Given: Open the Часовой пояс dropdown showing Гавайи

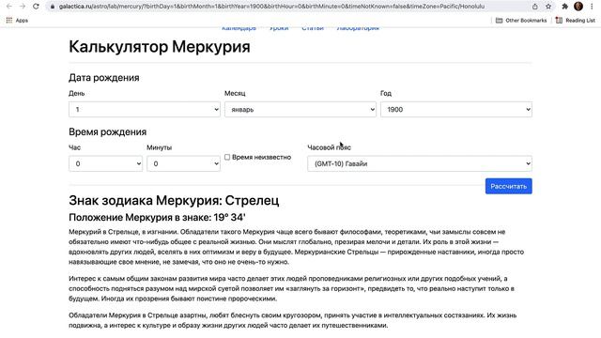Looking at the screenshot, I should click(x=420, y=163).
